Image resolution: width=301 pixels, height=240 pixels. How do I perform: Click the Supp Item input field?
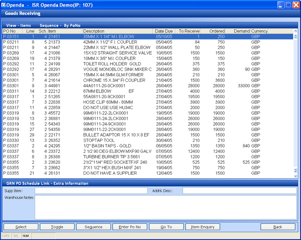91,191
